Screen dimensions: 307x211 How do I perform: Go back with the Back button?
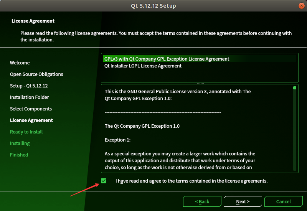tap(202, 201)
